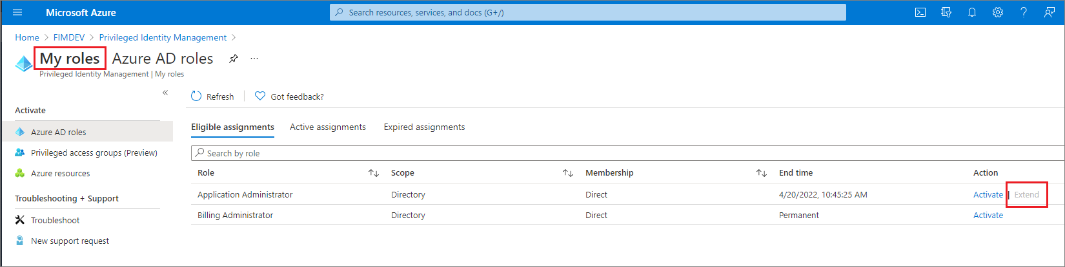The width and height of the screenshot is (1065, 267).
Task: Click the Permanent end time cell
Action: (x=798, y=215)
